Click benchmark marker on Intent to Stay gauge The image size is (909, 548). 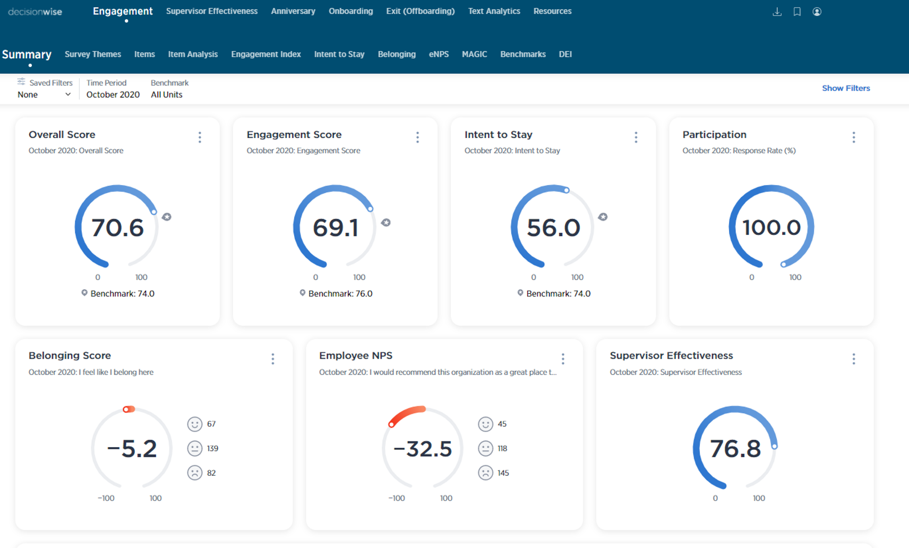tap(603, 217)
